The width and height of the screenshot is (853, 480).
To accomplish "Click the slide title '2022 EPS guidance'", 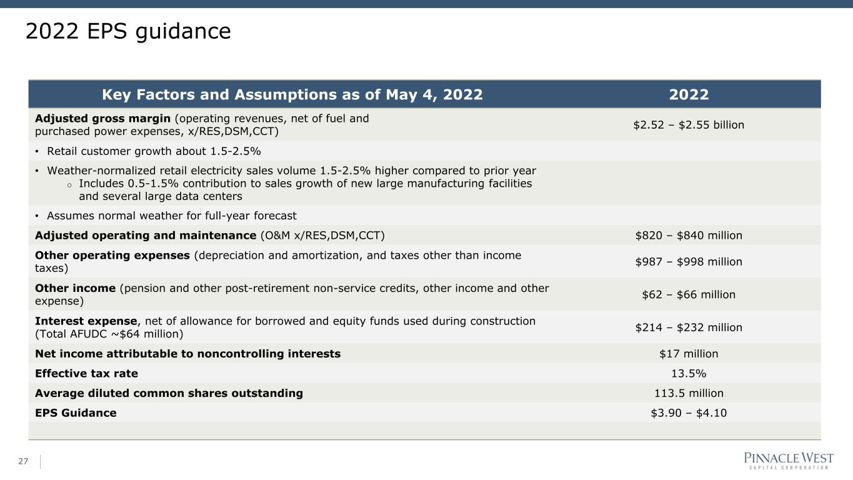I will click(x=128, y=31).
